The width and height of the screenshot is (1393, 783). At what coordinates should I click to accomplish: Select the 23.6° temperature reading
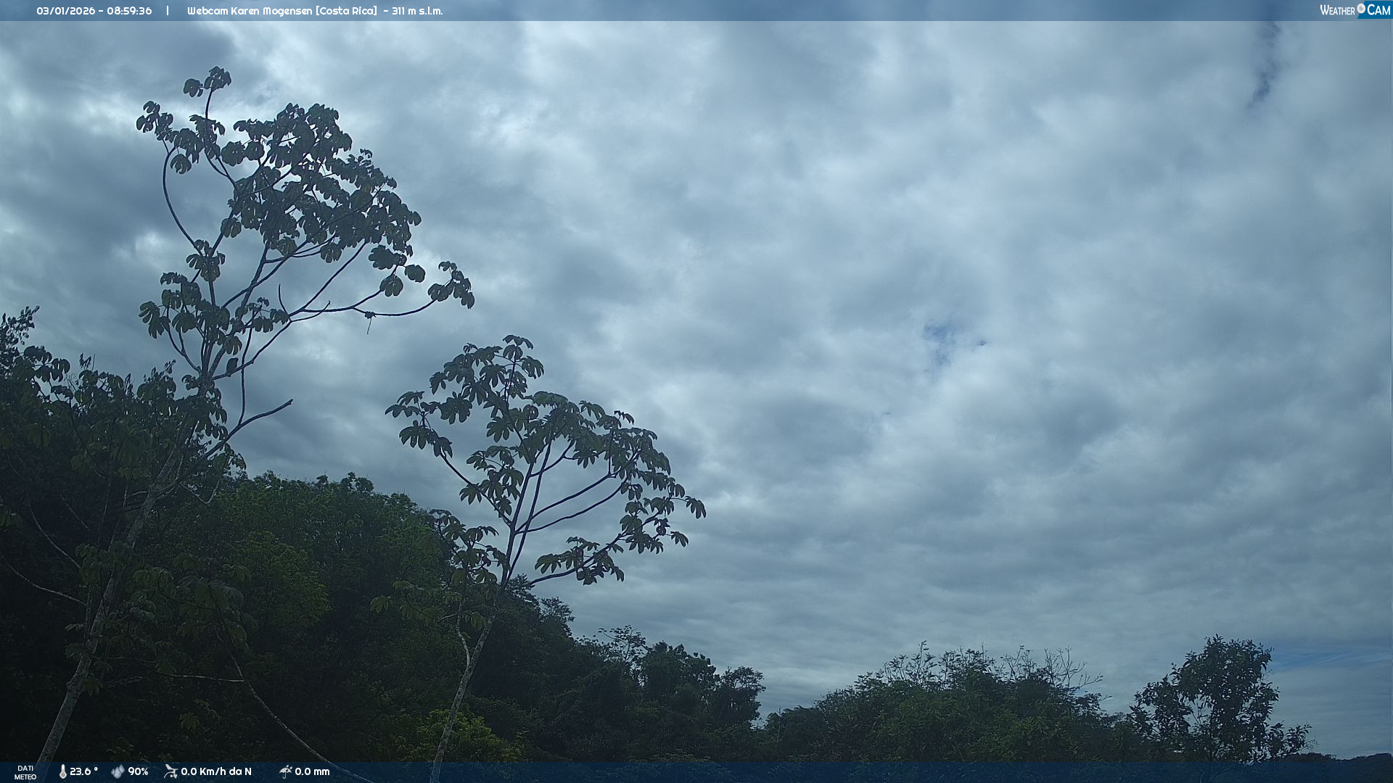point(83,771)
